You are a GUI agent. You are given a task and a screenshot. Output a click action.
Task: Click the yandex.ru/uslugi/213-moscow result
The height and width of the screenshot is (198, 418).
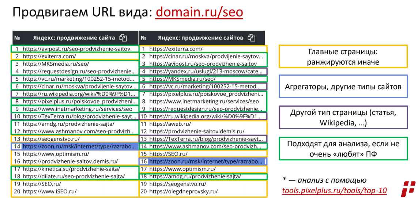point(206,71)
